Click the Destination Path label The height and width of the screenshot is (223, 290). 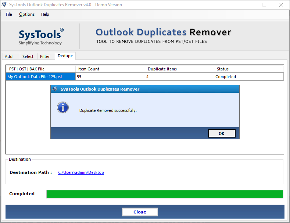point(31,172)
